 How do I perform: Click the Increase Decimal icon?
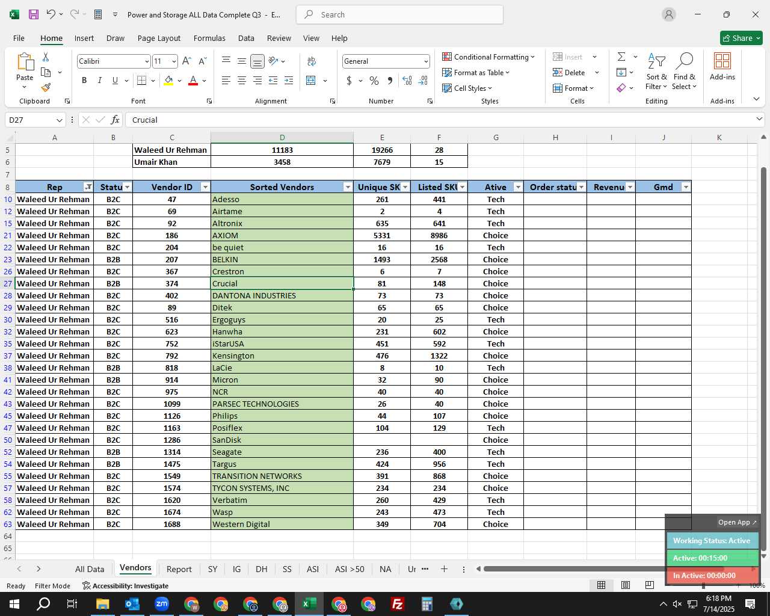[407, 81]
